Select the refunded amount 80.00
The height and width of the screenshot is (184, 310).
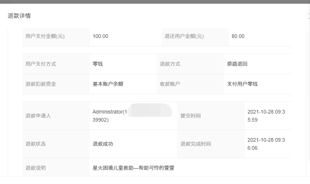click(238, 36)
